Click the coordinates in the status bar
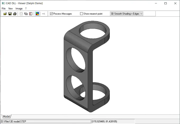This screenshot has width=180, height=124. point(105,121)
